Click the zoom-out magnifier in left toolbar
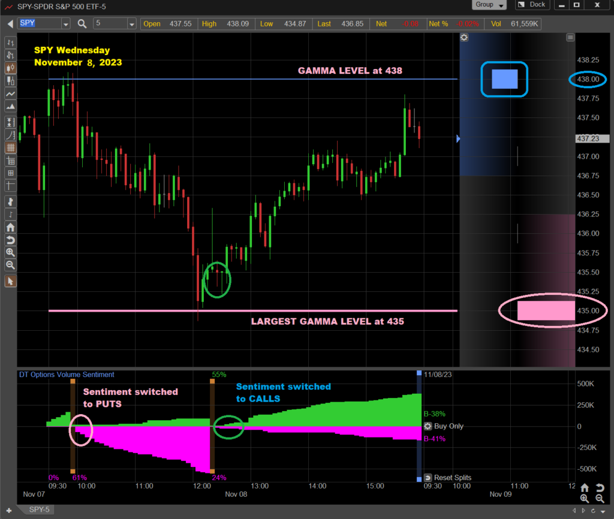614x519 pixels. point(10,265)
